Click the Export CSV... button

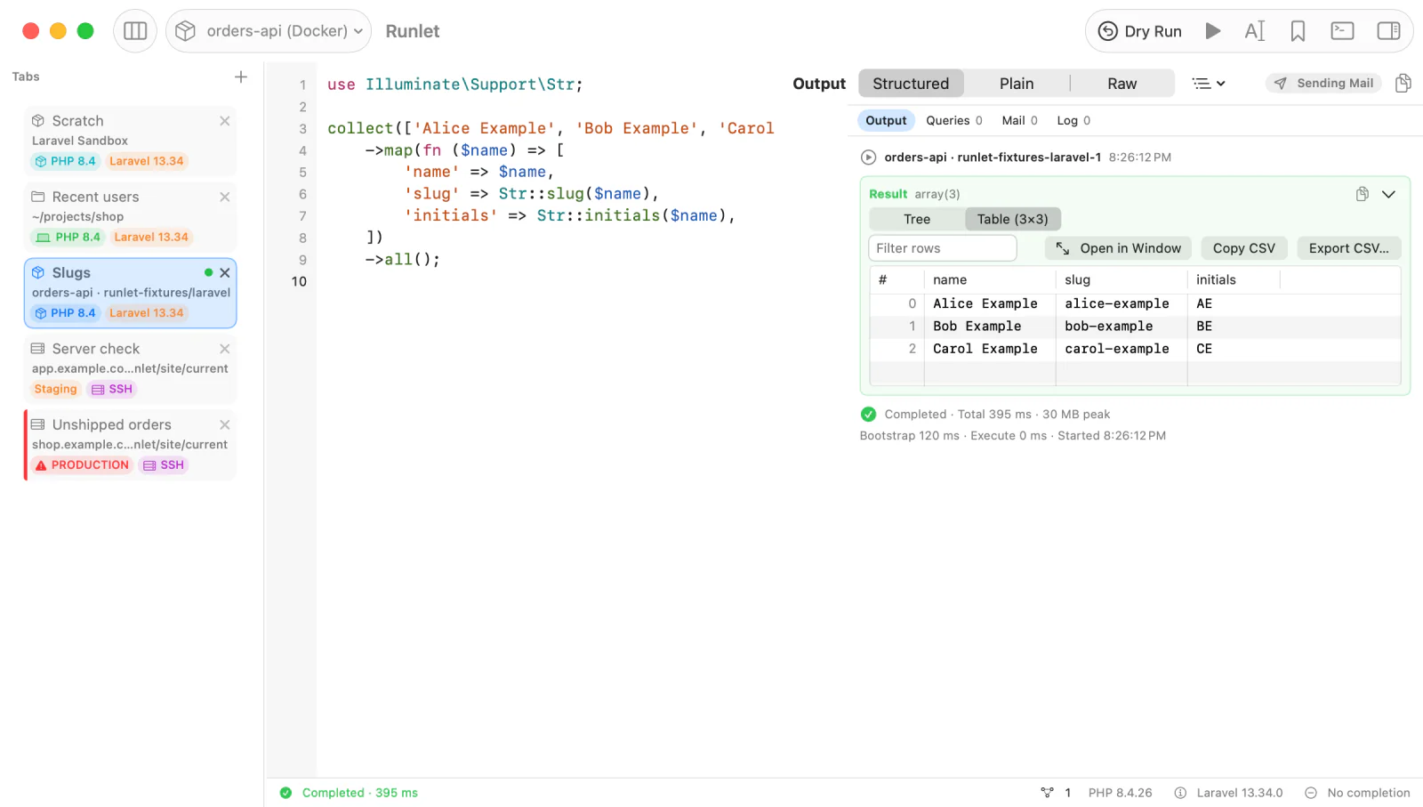(x=1348, y=248)
